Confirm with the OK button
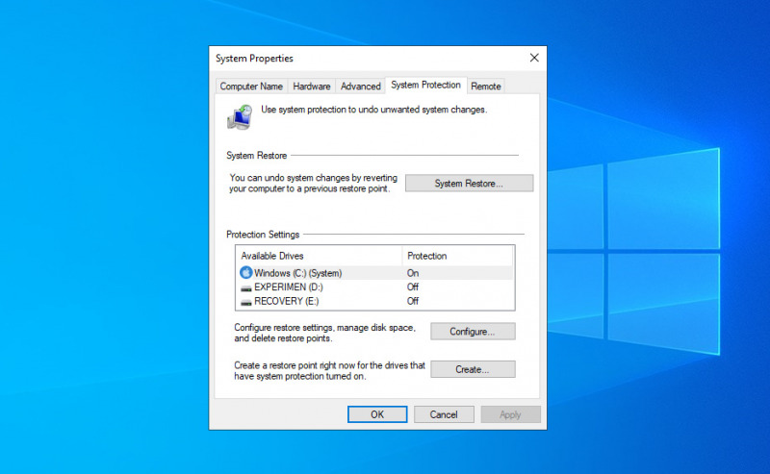This screenshot has width=770, height=474. 377,414
